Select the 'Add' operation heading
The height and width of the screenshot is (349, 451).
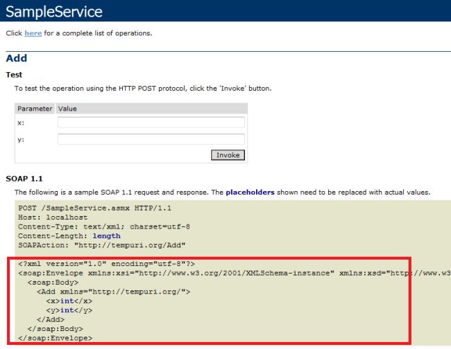[x=17, y=58]
